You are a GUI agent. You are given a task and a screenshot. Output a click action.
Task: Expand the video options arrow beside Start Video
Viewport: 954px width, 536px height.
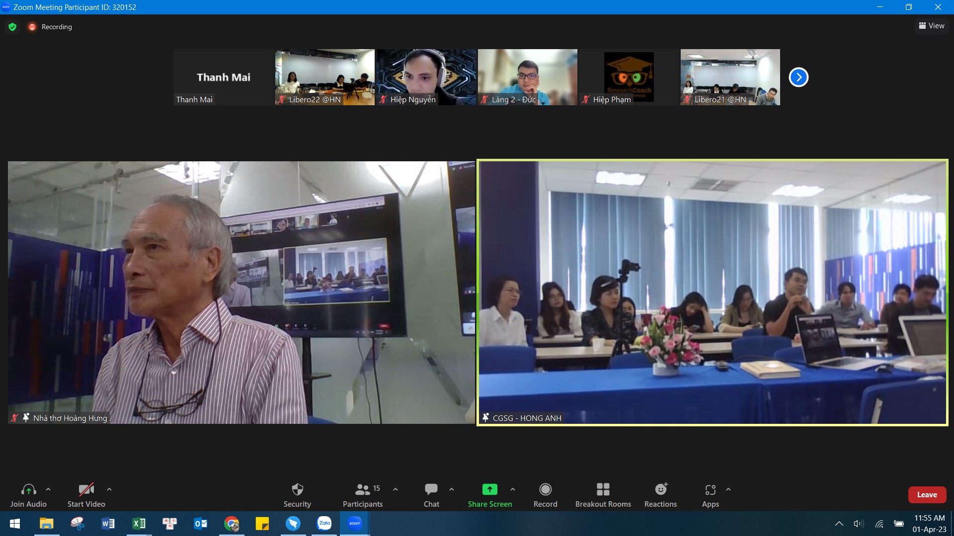(109, 489)
